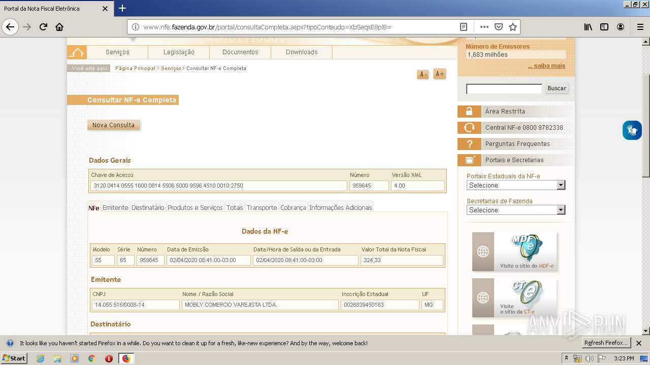Go to portal home via house icon

pyautogui.click(x=77, y=52)
